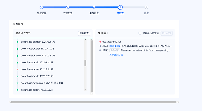Select row oceanbase-ce:ntp 172.16.2.178

37,76
